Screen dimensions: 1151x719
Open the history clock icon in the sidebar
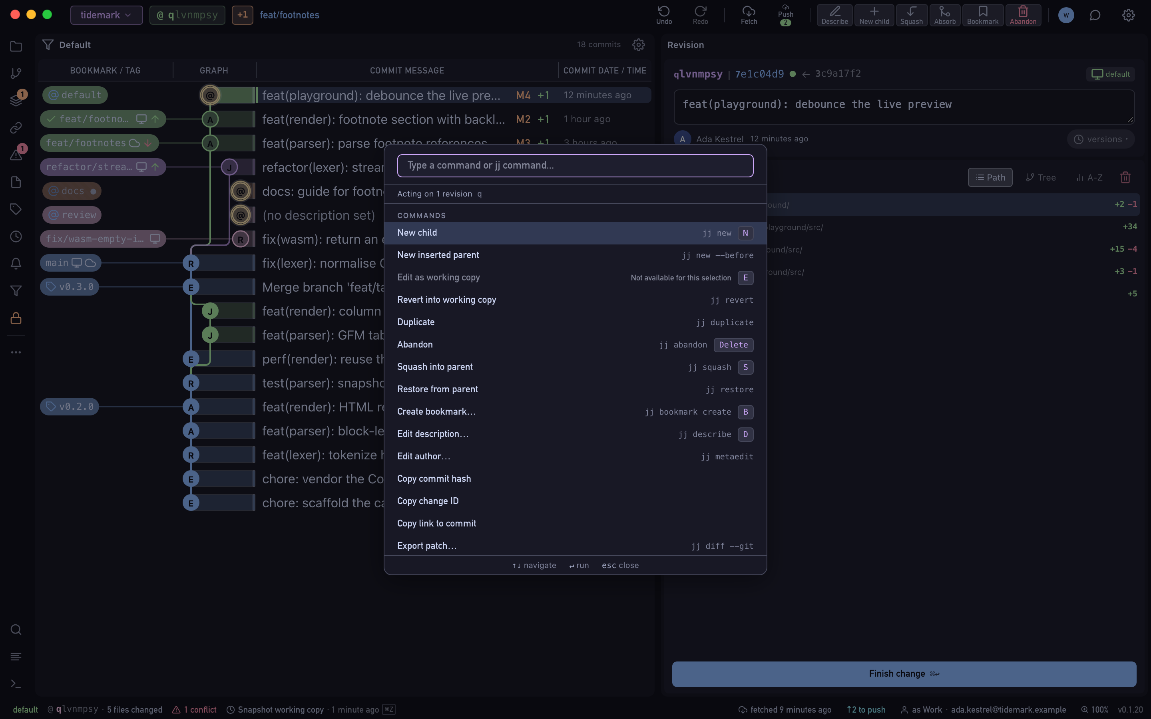pyautogui.click(x=16, y=236)
